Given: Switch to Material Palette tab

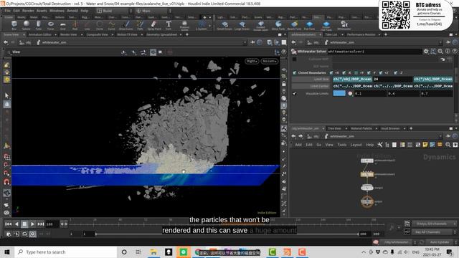Looking at the screenshot, I should [361, 128].
